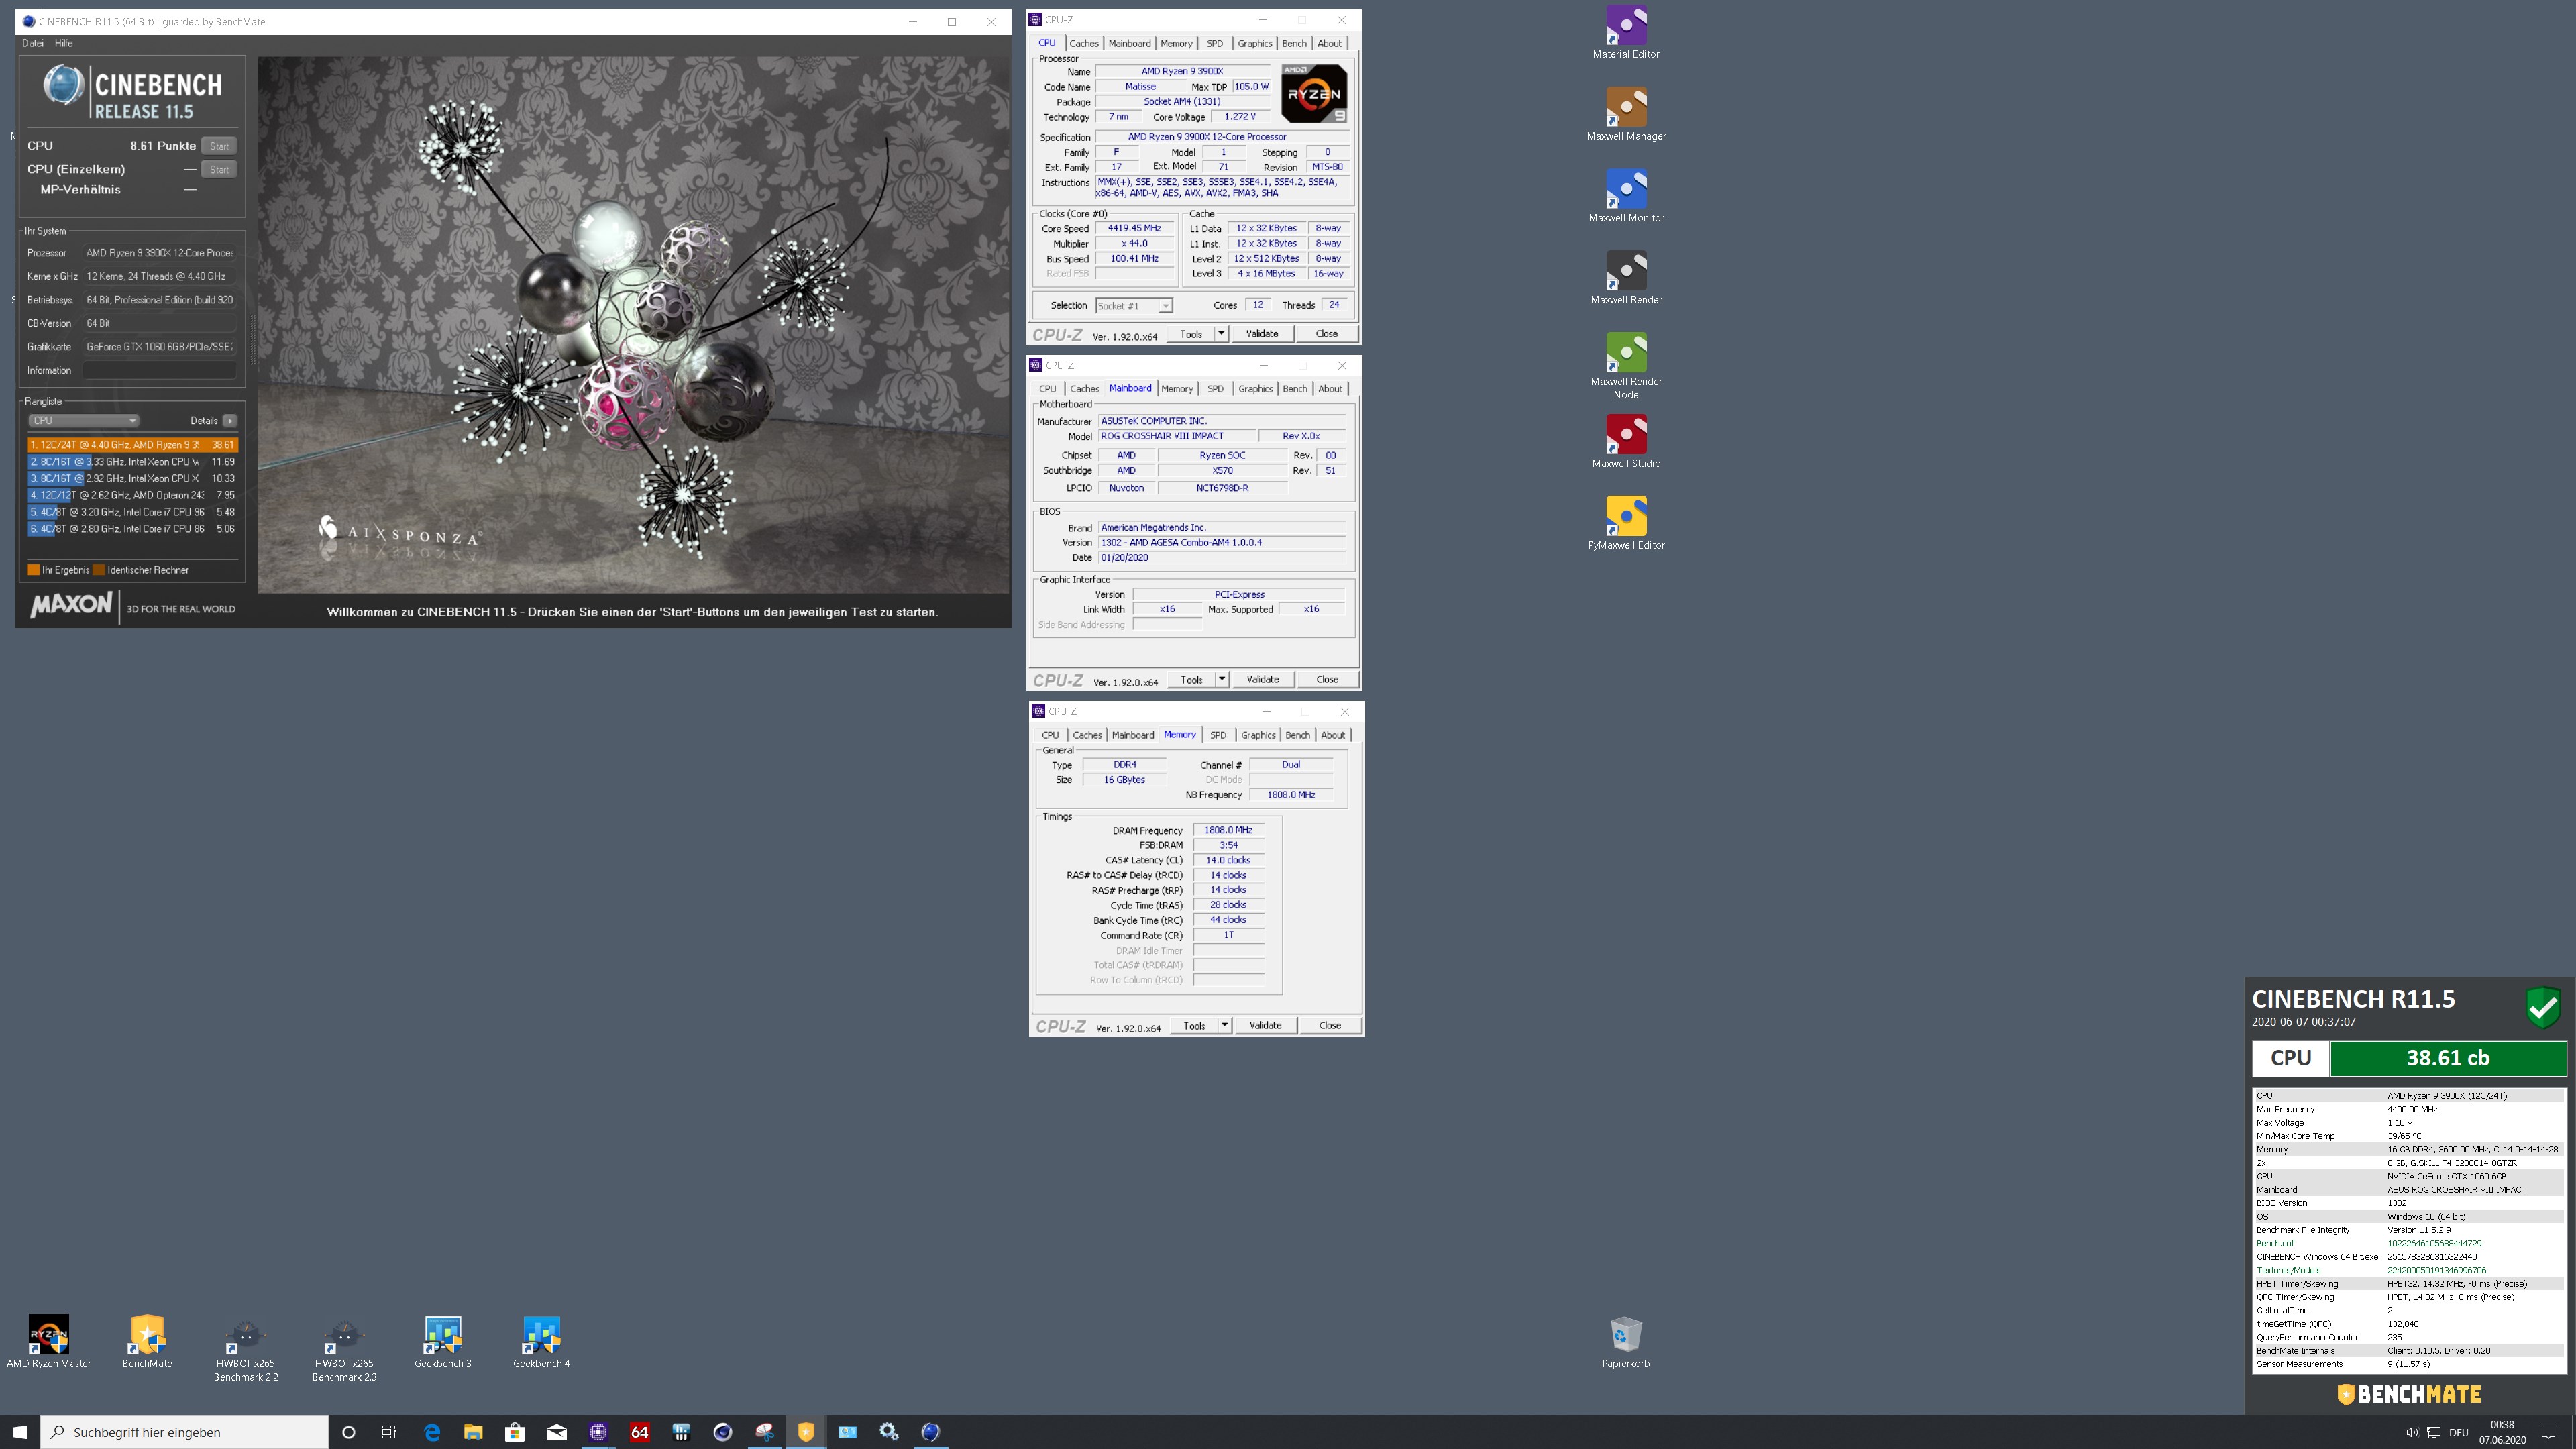Open the Maxwell Render Node shortcut
2576x1449 pixels.
point(1626,366)
